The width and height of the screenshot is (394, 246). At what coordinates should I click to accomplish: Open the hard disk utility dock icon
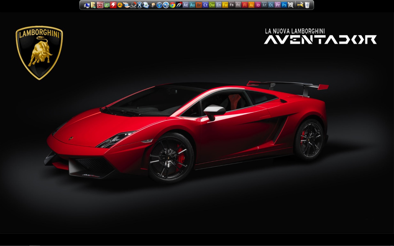tap(153, 5)
